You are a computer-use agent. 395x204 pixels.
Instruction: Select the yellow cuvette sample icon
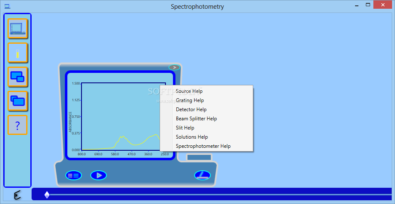17,53
